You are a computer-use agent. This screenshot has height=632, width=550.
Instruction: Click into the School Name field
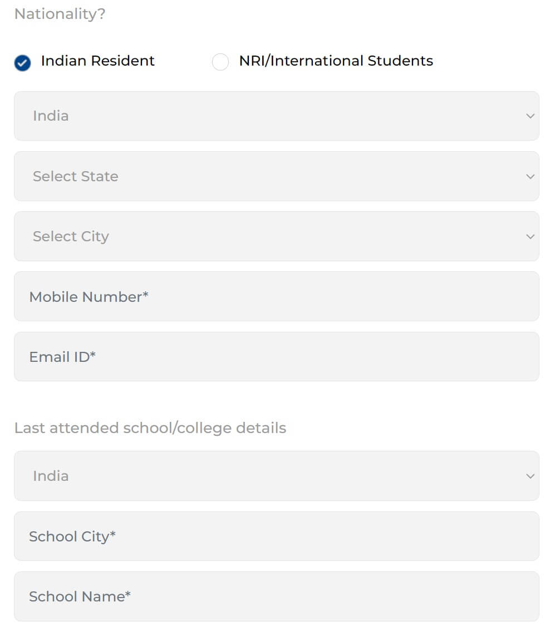(x=277, y=596)
